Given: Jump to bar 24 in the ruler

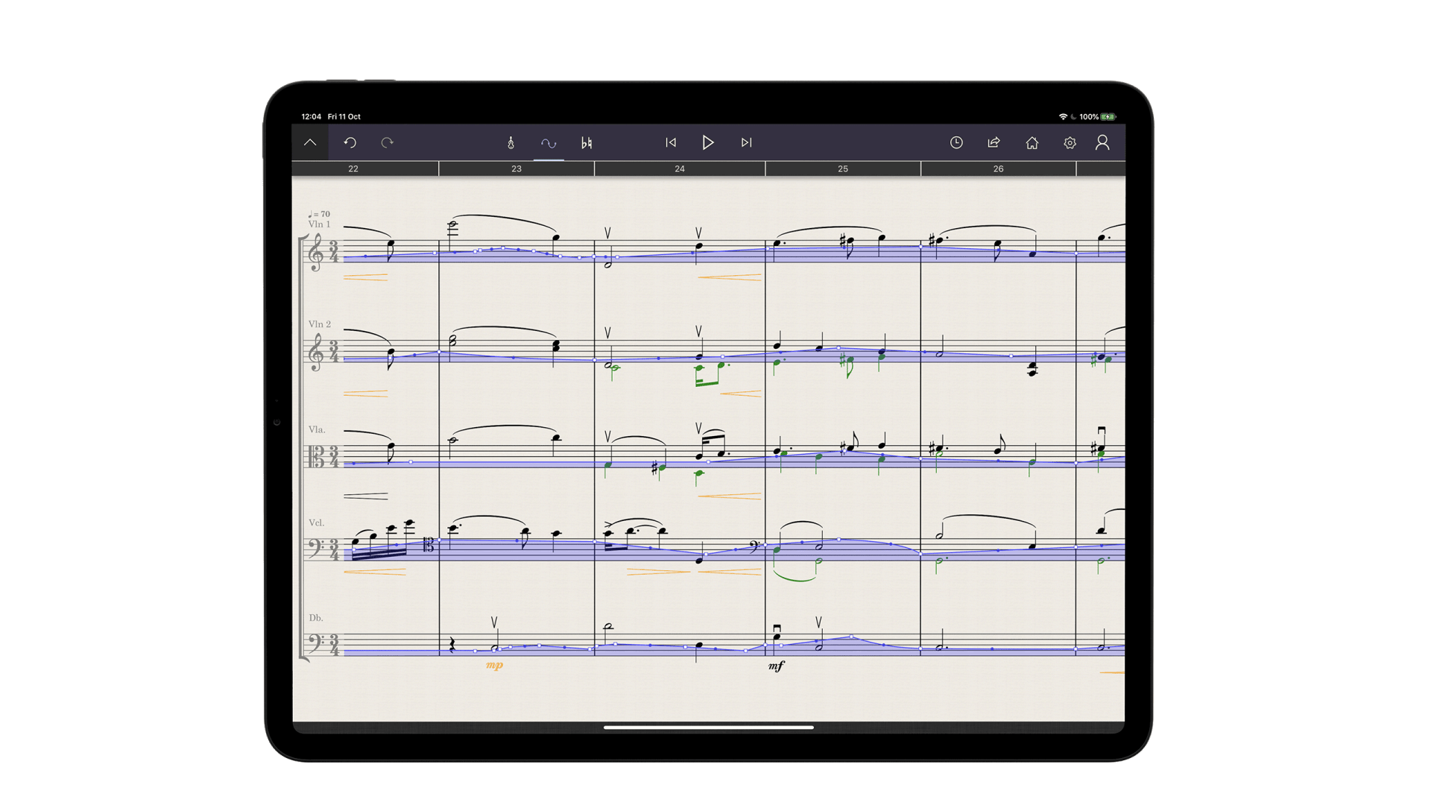Looking at the screenshot, I should pyautogui.click(x=680, y=169).
